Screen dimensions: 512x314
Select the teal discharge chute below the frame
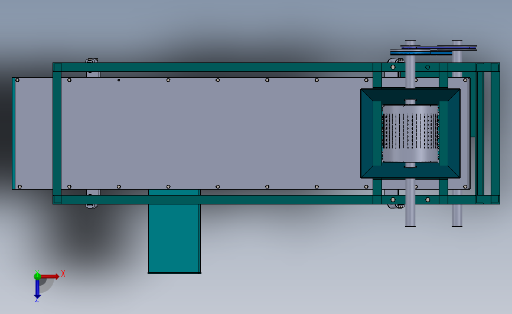pyautogui.click(x=174, y=232)
